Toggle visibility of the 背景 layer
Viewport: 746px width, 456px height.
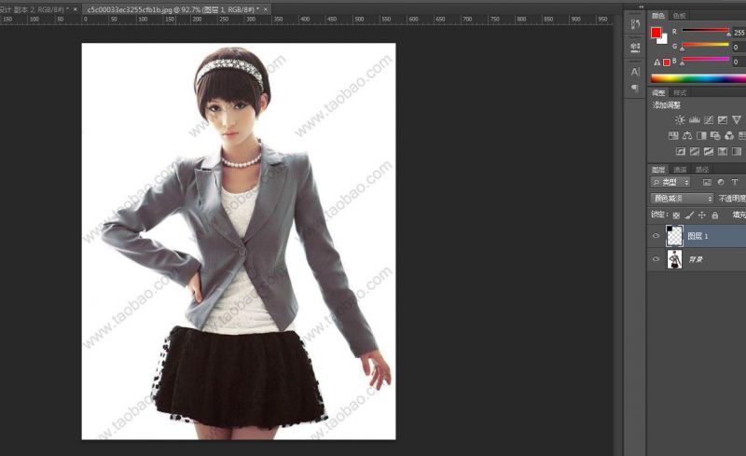[656, 259]
